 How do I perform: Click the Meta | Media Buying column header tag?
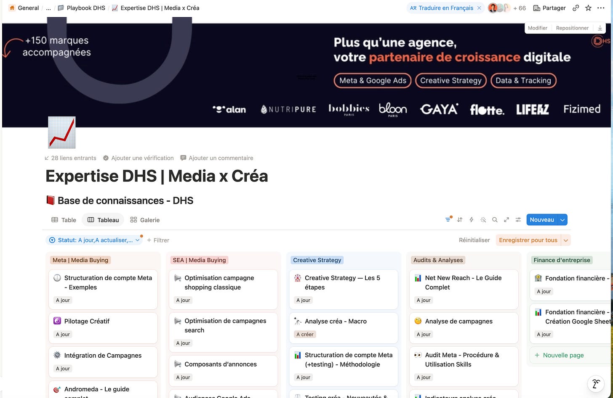[x=80, y=260]
